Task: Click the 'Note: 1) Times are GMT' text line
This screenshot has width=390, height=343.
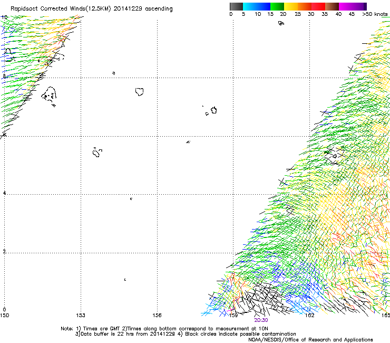Action: click(x=164, y=329)
